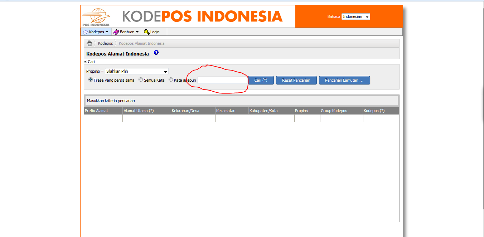
Task: Click the Prefix Alamat column header
Action: [x=103, y=111]
